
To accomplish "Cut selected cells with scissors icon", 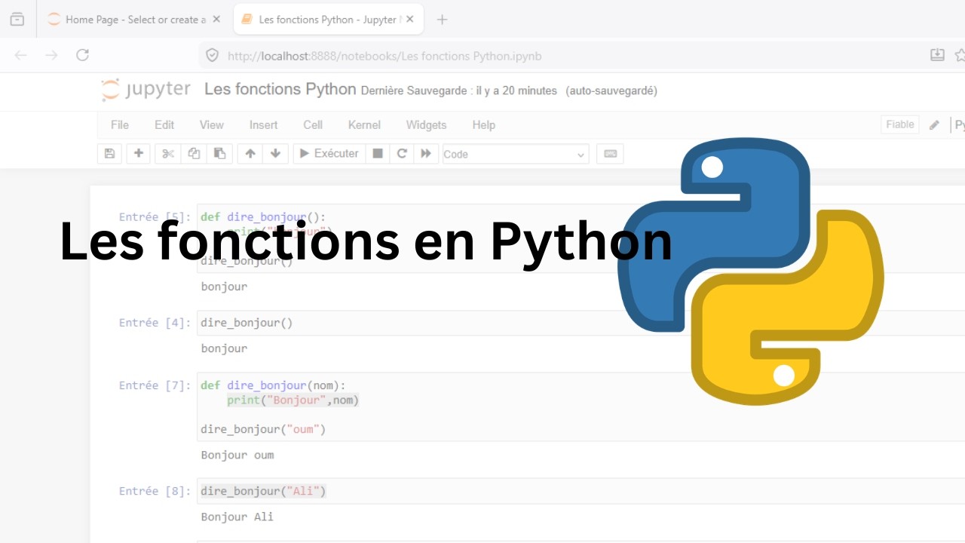I will tap(168, 154).
